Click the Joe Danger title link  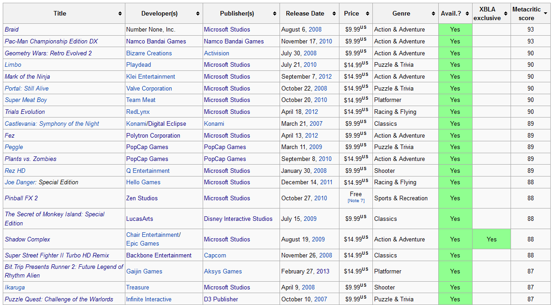coord(21,182)
